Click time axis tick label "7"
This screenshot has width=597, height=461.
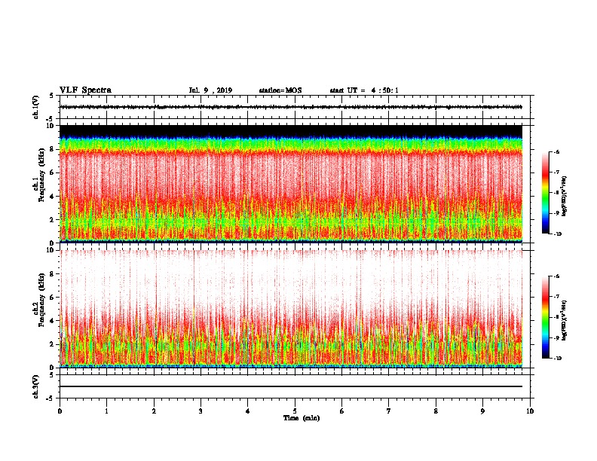(389, 411)
